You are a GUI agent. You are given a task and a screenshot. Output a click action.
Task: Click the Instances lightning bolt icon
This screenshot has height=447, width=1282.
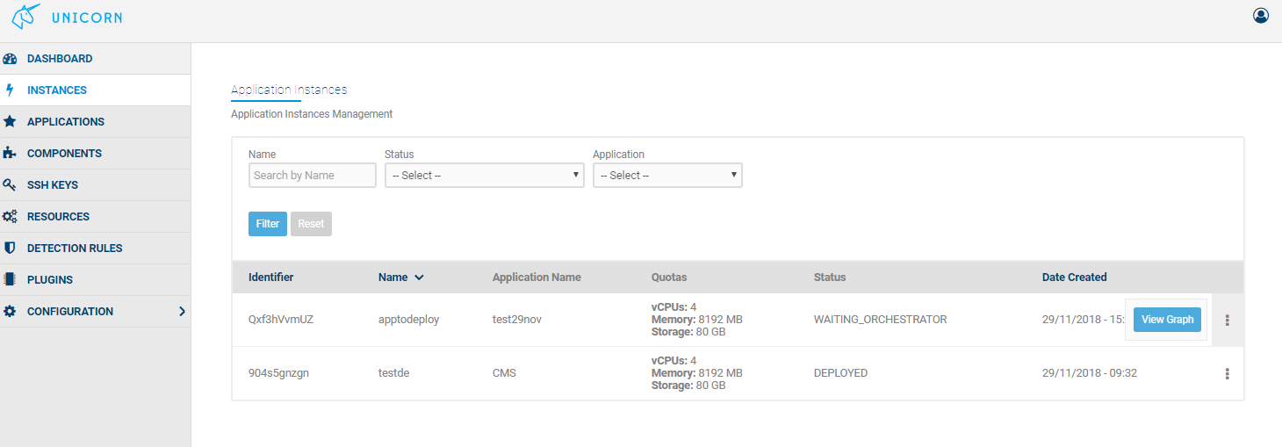pyautogui.click(x=10, y=90)
